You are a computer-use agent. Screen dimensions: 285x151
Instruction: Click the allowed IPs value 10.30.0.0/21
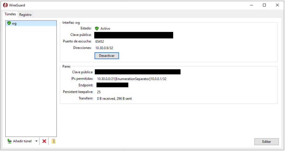pos(106,79)
